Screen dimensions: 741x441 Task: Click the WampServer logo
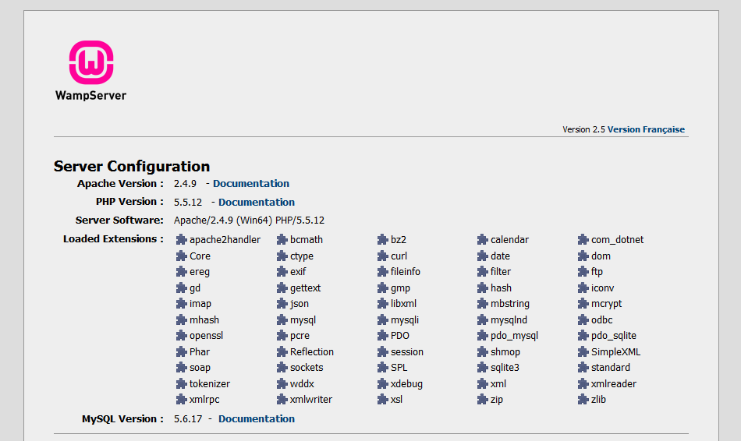(90, 71)
